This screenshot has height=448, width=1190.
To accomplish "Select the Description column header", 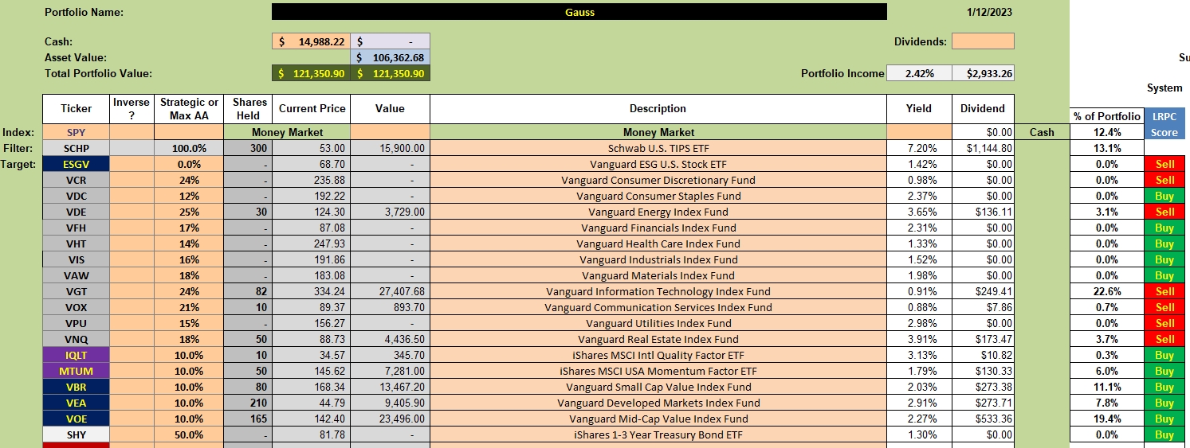I will tap(658, 109).
